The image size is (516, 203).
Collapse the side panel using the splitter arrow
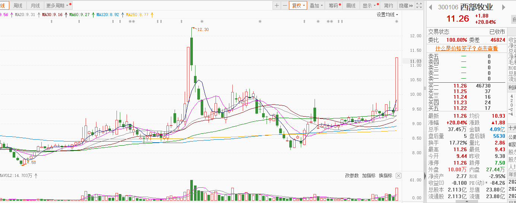[425, 175]
